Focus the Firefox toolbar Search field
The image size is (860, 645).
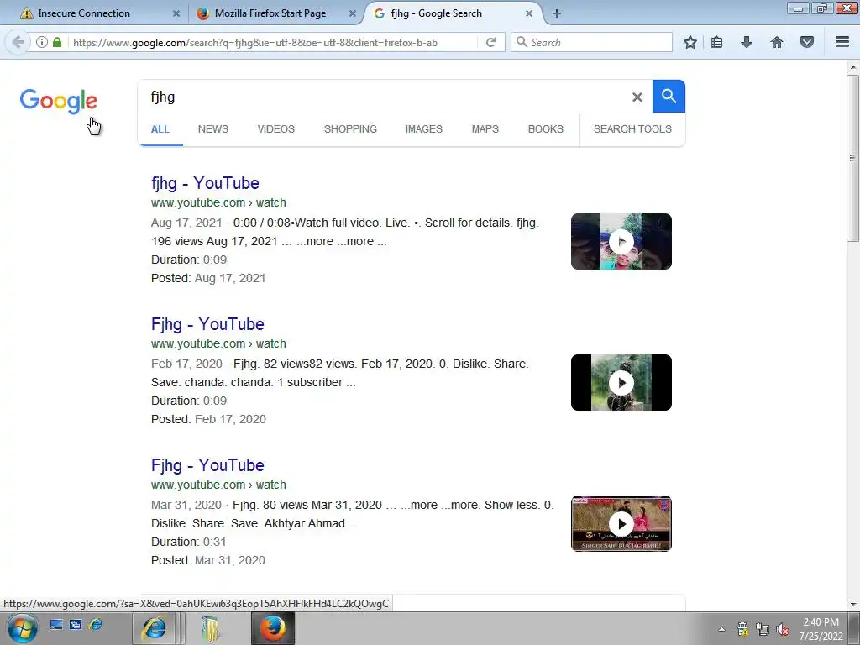[x=591, y=42]
